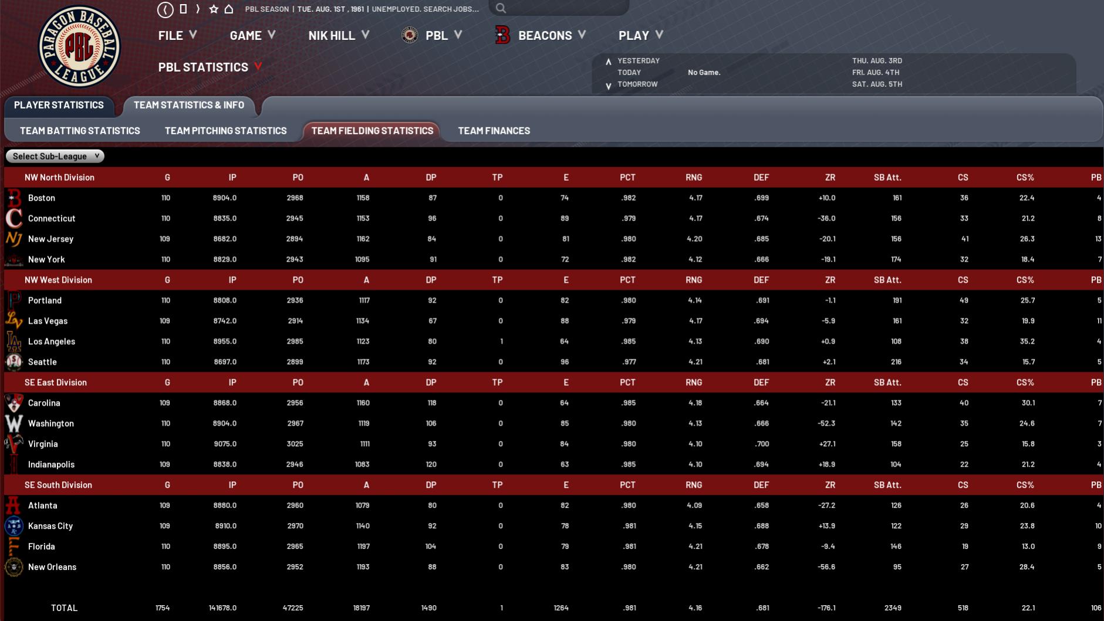Open the Select Sub-League dropdown

point(55,157)
